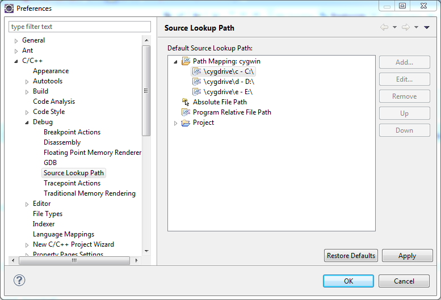Click the Project folder icon
This screenshot has height=300, width=441.
click(x=186, y=122)
